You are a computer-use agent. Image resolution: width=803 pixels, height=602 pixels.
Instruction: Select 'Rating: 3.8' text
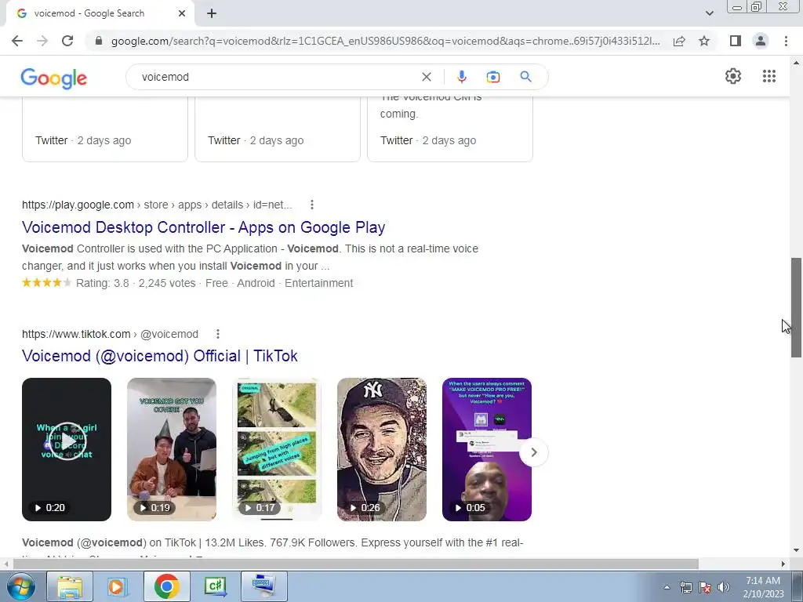pyautogui.click(x=103, y=283)
